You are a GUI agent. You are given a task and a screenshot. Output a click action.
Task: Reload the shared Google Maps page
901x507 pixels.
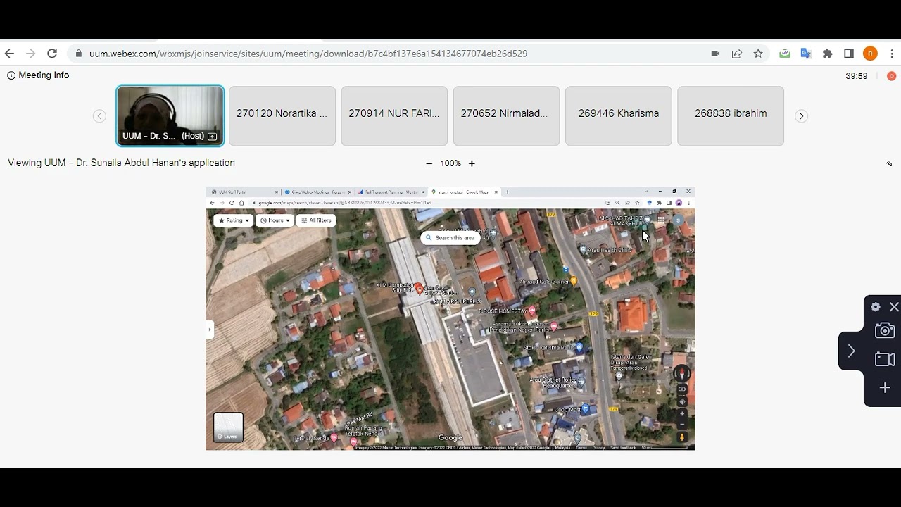pos(232,203)
